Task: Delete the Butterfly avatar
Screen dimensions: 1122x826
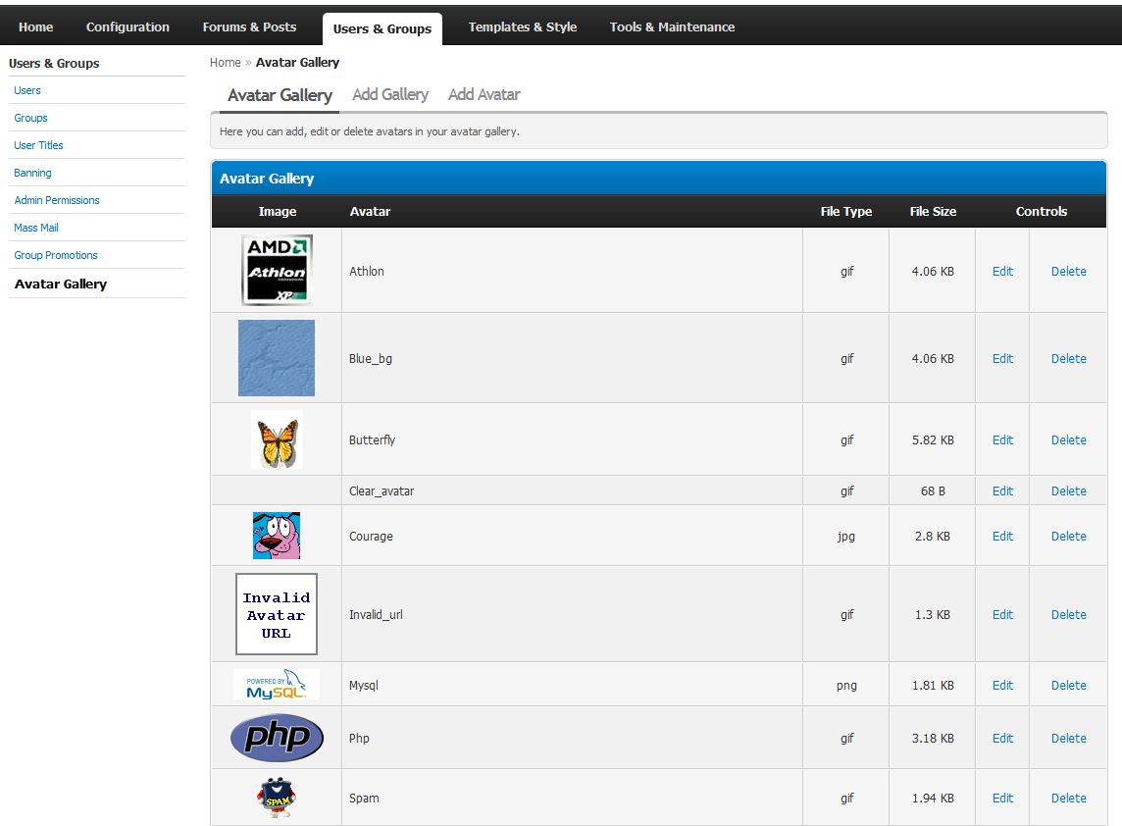Action: point(1068,440)
